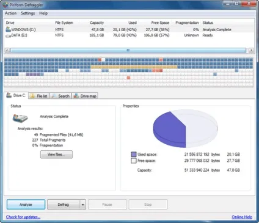Click the Defrag button
The image size is (259, 223).
click(x=64, y=205)
